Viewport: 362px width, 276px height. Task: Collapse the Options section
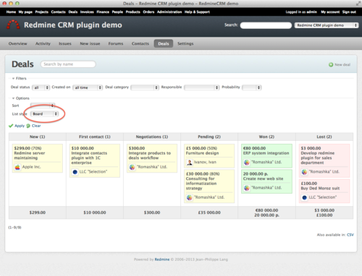(x=20, y=98)
